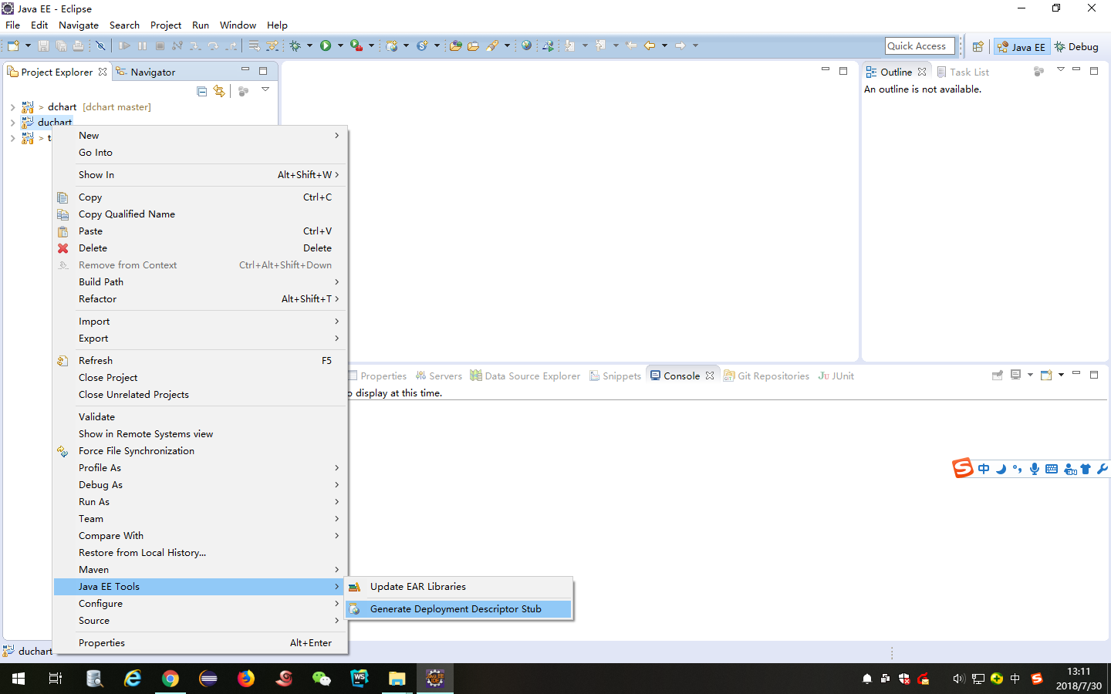Open the Git Repositories tab

point(766,376)
